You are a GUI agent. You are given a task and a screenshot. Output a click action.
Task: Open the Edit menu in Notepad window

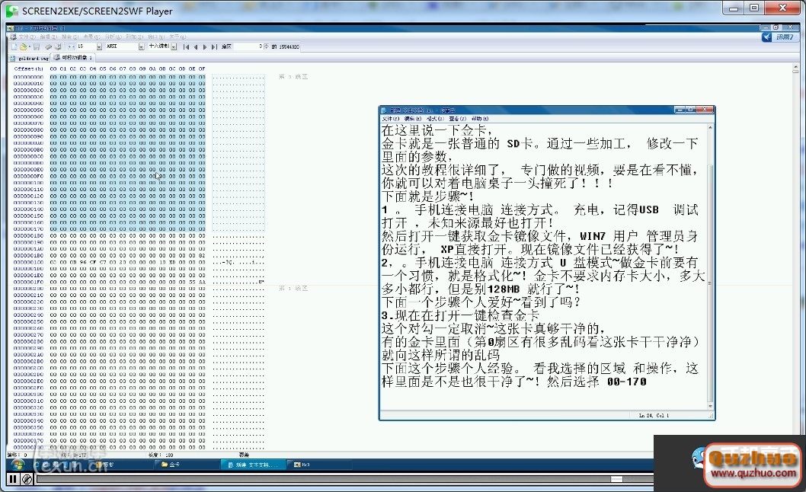coord(412,119)
